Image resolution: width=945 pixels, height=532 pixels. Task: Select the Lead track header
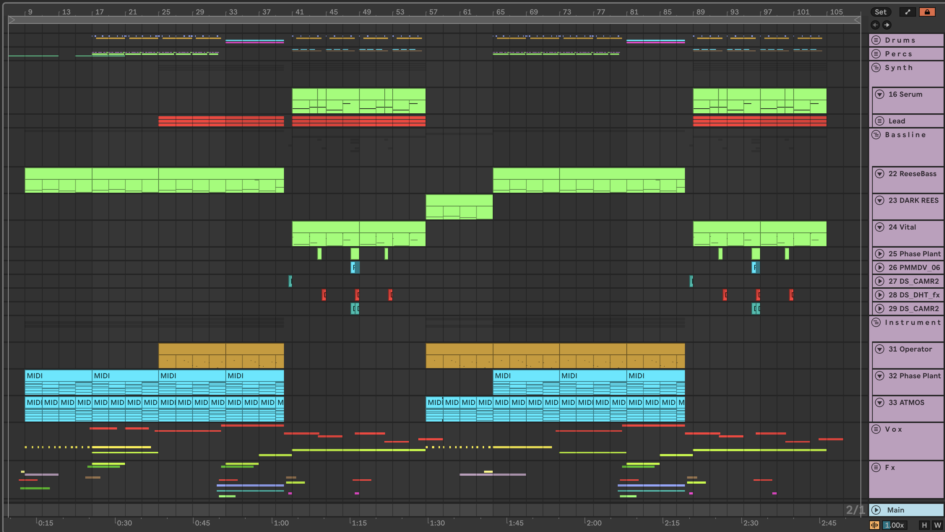point(897,121)
